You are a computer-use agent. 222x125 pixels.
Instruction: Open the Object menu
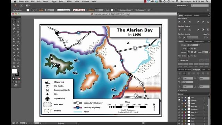[46, 1]
